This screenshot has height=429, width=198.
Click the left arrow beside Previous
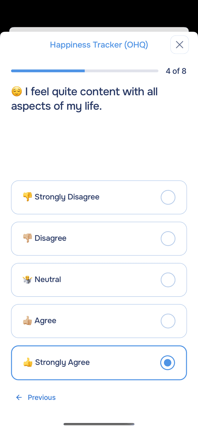coord(19,397)
